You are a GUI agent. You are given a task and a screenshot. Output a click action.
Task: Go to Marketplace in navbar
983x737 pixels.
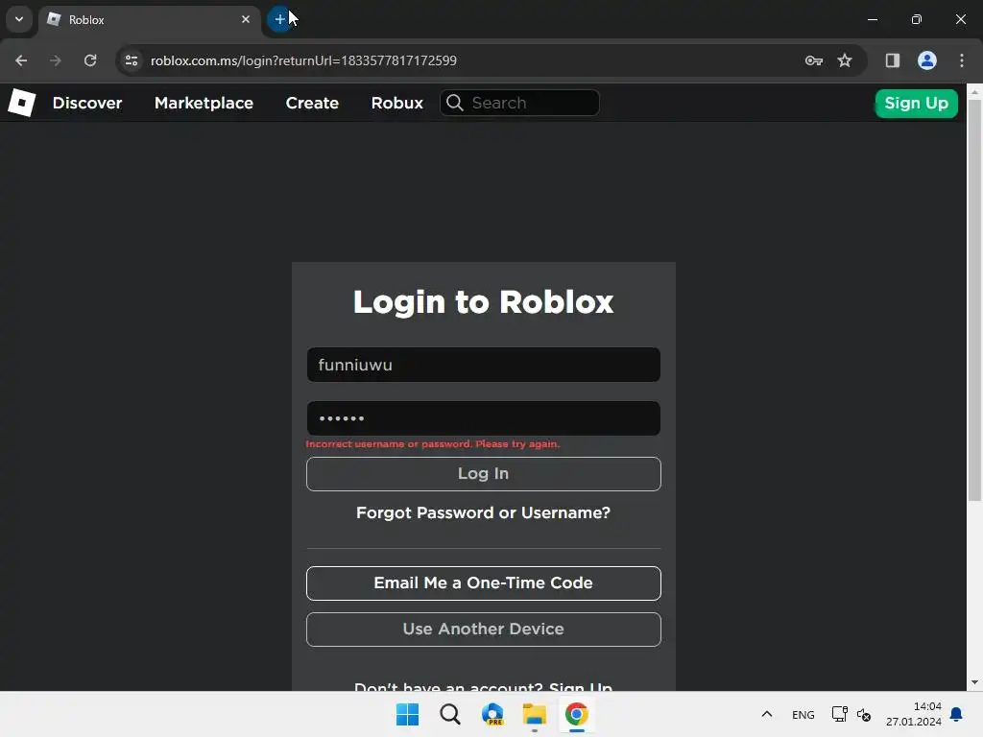pyautogui.click(x=204, y=103)
